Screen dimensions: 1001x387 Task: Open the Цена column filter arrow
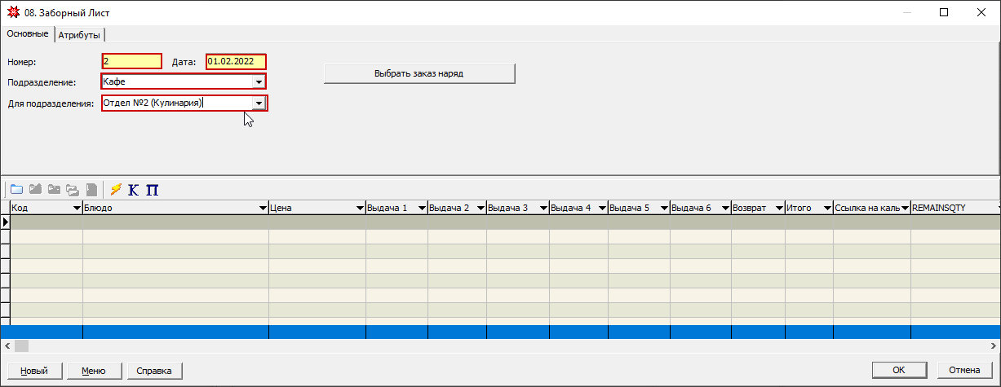[360, 209]
